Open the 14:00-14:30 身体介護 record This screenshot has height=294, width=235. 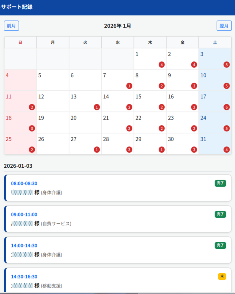coord(115,250)
